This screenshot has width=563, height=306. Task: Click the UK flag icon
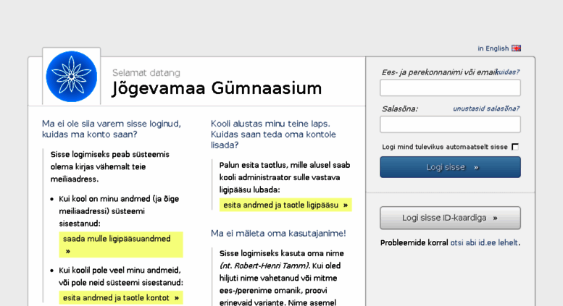point(517,48)
